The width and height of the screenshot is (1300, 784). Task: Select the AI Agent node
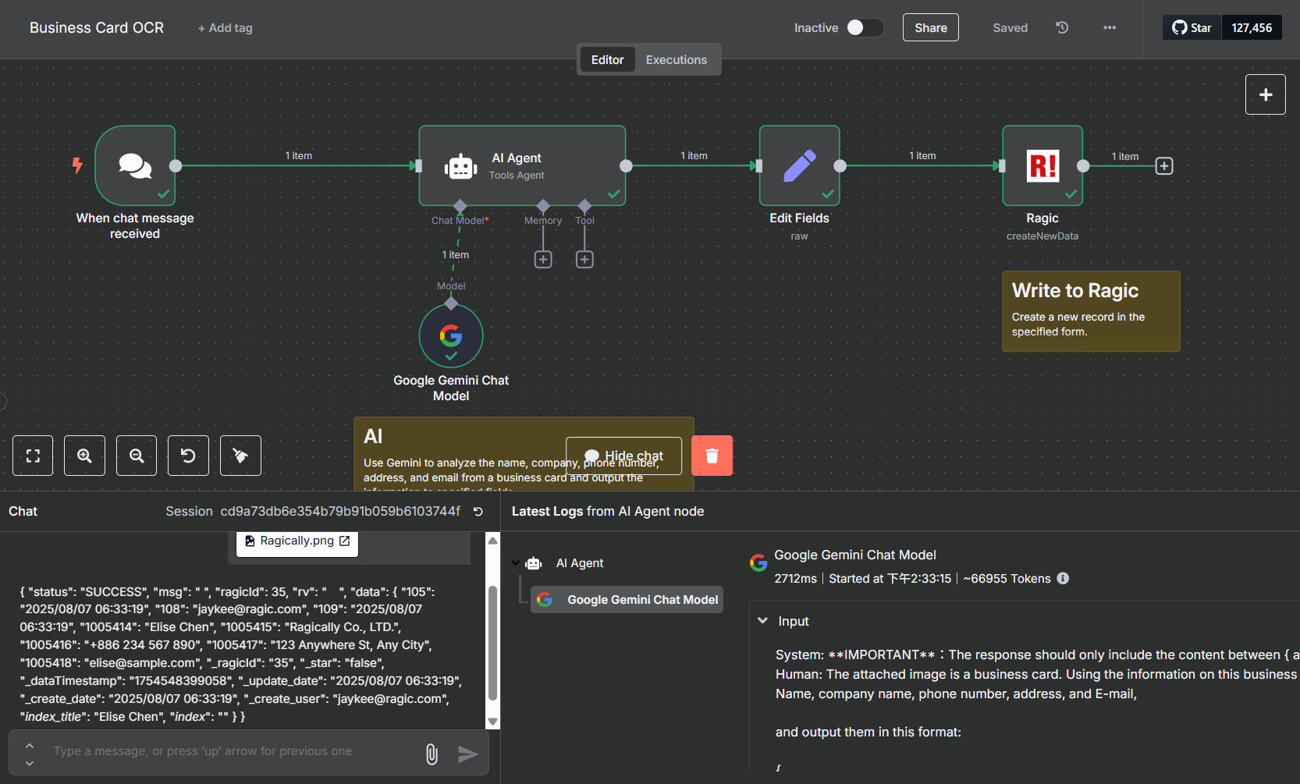click(522, 165)
